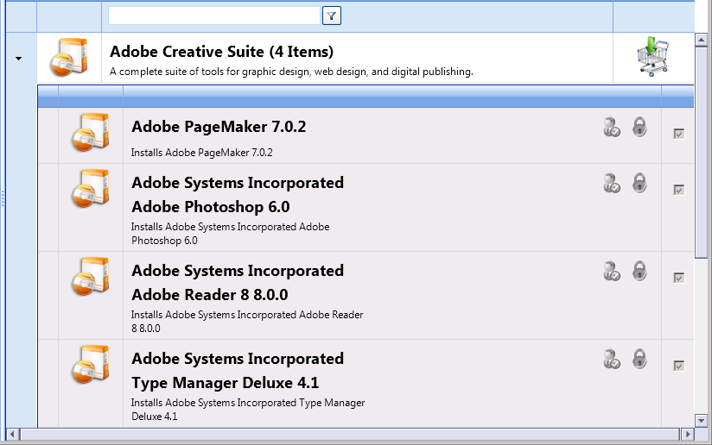712x445 pixels.
Task: Click the Adobe Creative Suite box icon
Action: click(68, 57)
